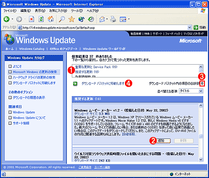This screenshot has width=209, height=178.
Task: Click the ホーム link in the blue nav bar
Action: pyautogui.click(x=10, y=49)
